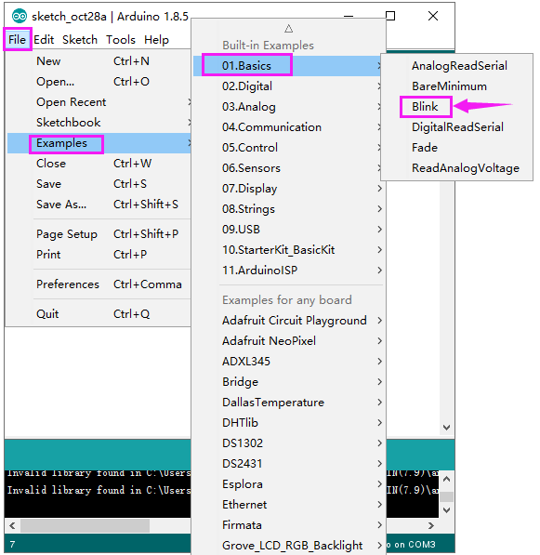The image size is (540, 555).
Task: Choose Save in File menu
Action: pos(99,184)
